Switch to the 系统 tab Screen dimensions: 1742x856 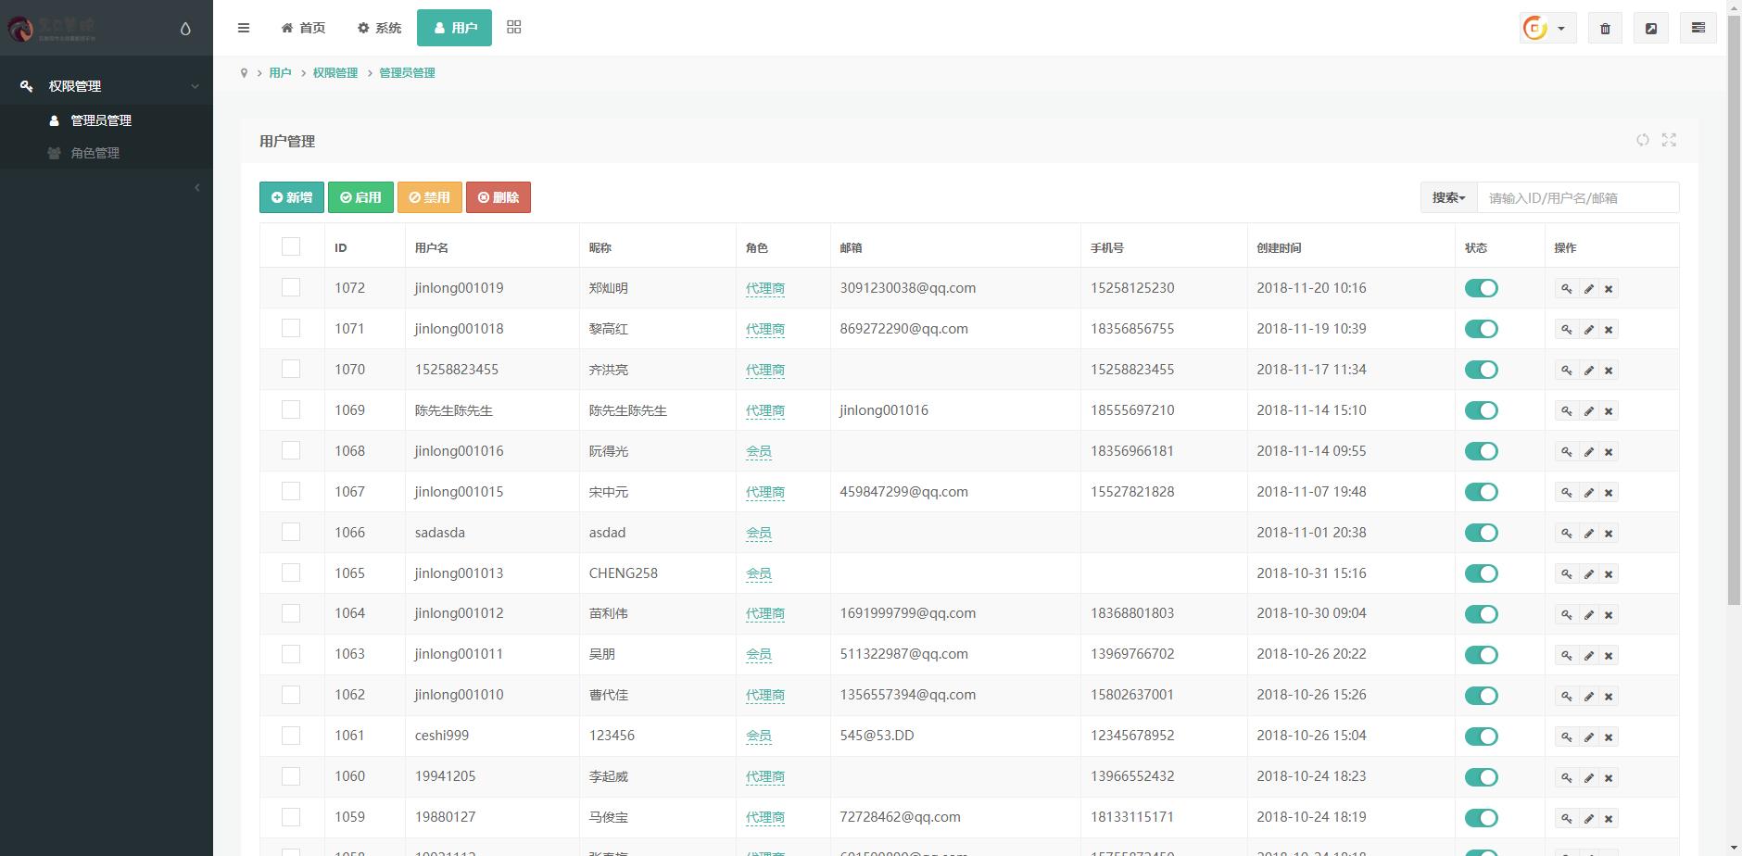(x=379, y=28)
